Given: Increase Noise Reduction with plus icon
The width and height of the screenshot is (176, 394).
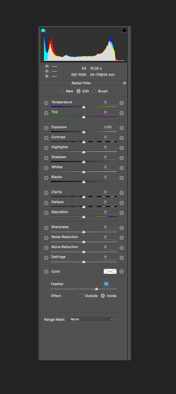Looking at the screenshot, I should 122,238.
